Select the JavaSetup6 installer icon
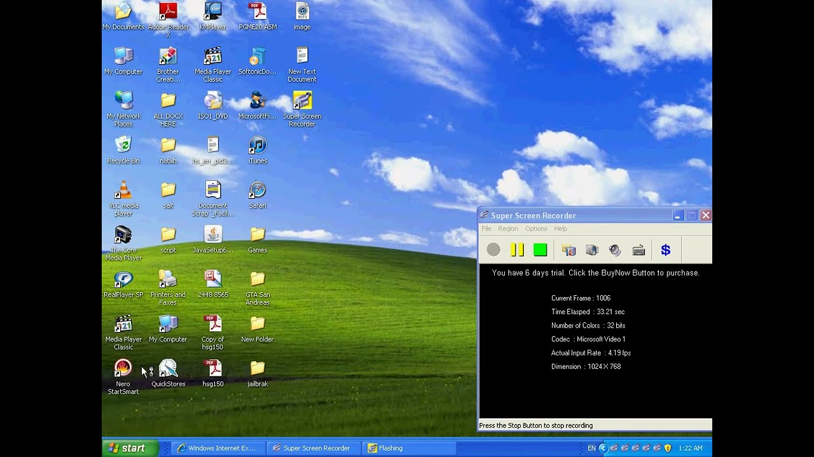814x457 pixels. click(213, 239)
